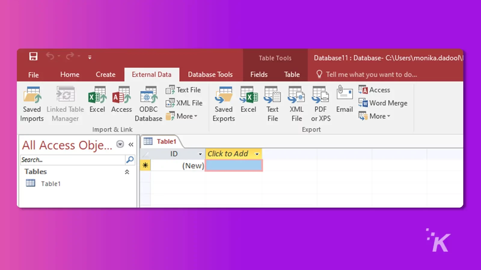Click the highlighted empty cell under Click to Add

pyautogui.click(x=234, y=166)
